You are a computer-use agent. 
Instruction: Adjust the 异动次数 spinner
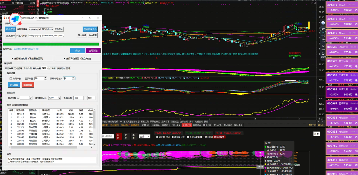coord(30,98)
